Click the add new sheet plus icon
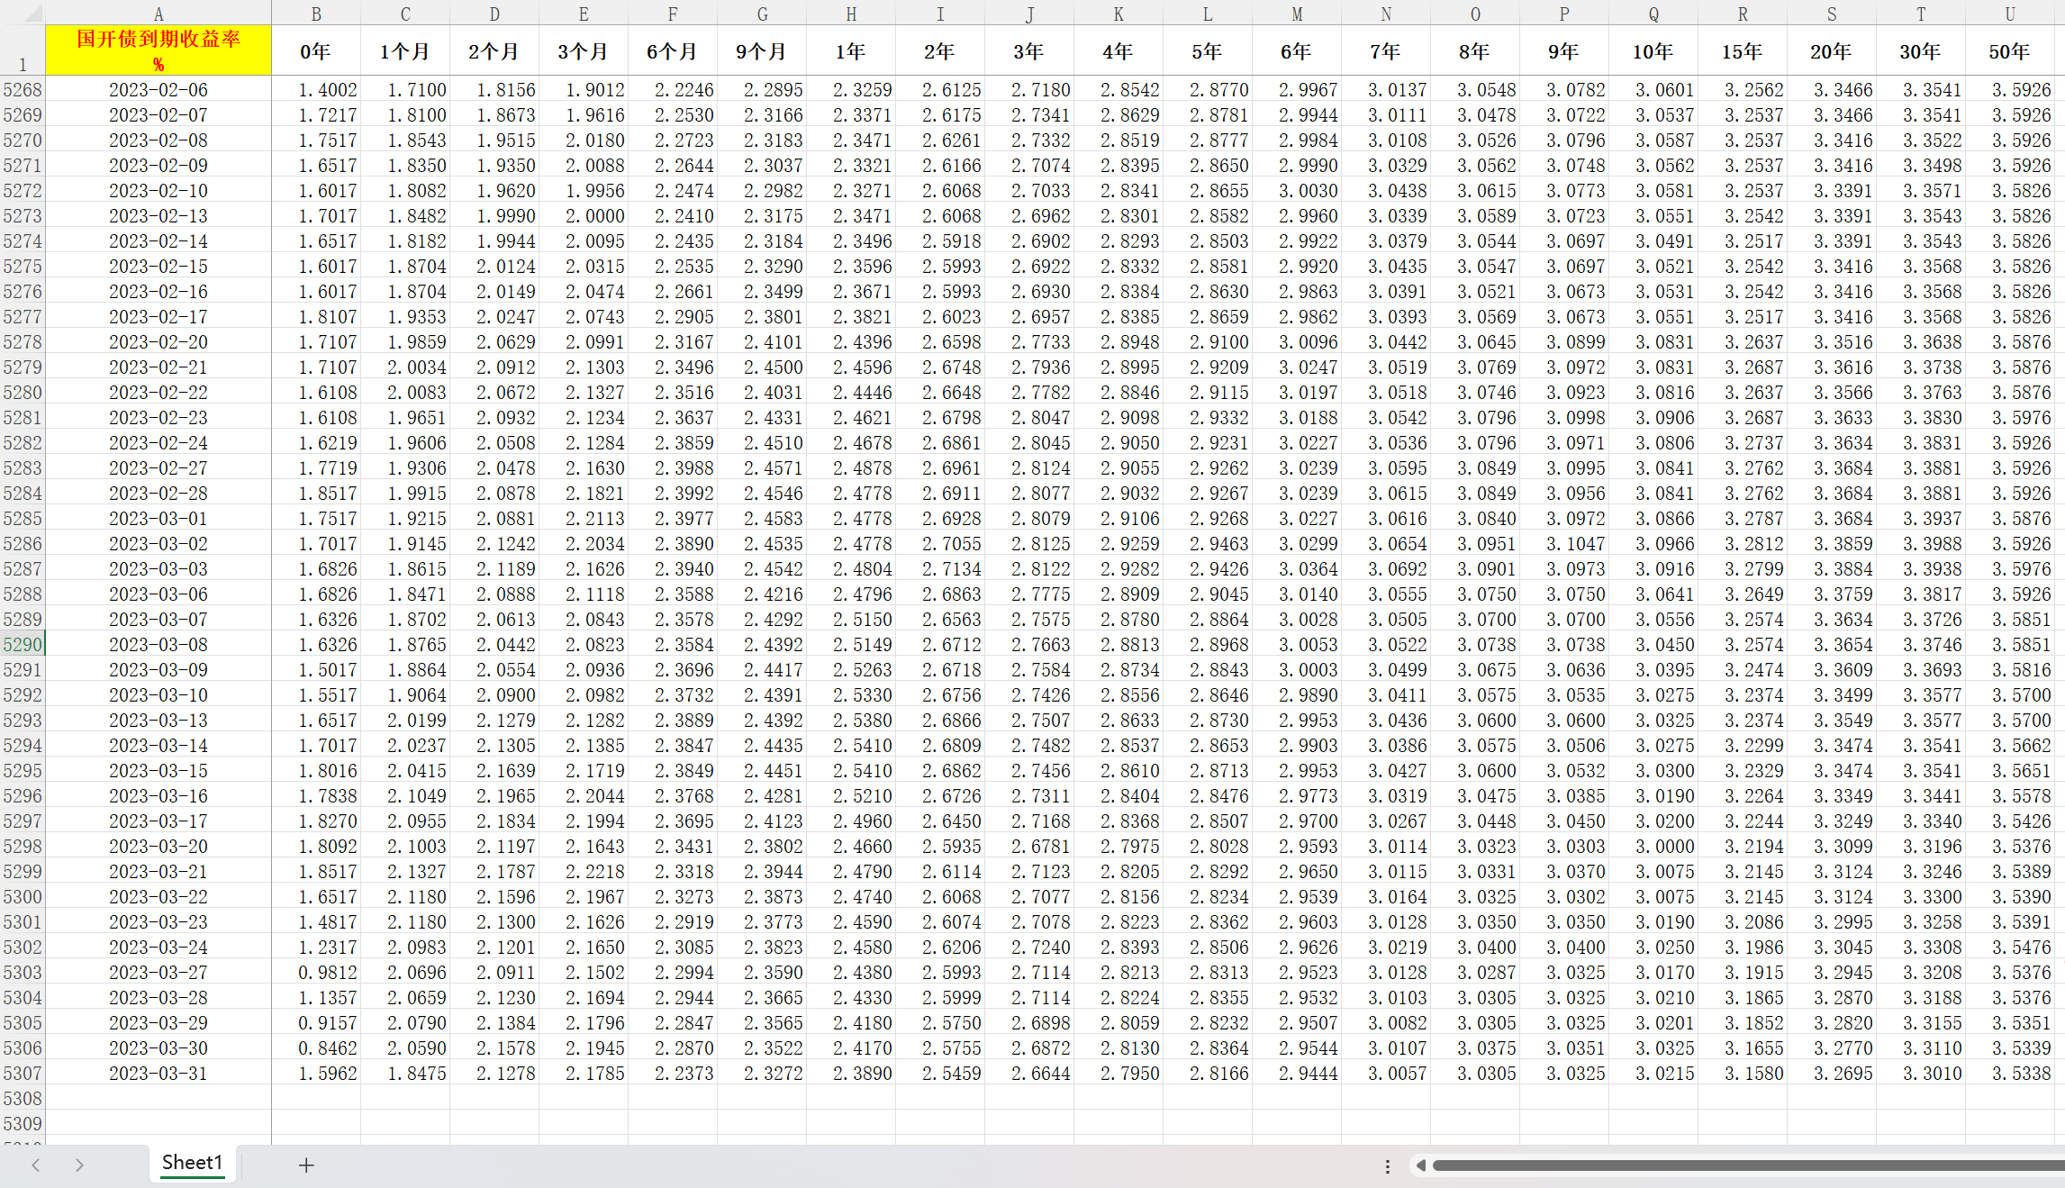 pyautogui.click(x=306, y=1165)
